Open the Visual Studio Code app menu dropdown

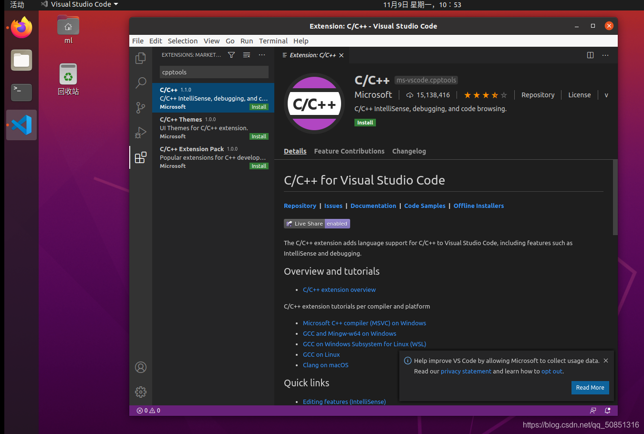click(x=80, y=4)
